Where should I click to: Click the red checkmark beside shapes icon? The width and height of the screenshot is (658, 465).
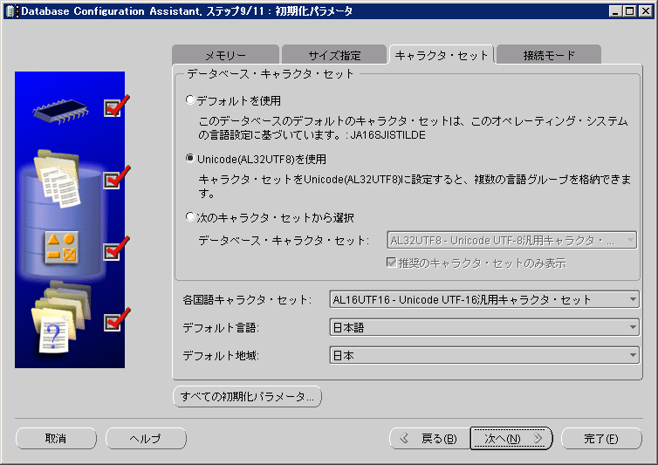pyautogui.click(x=116, y=249)
